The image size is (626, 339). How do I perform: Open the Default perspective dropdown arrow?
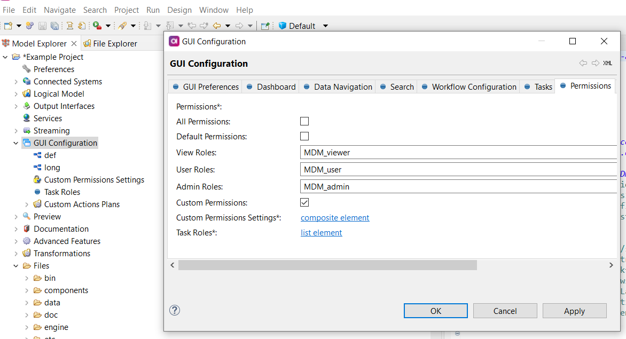[x=325, y=26]
